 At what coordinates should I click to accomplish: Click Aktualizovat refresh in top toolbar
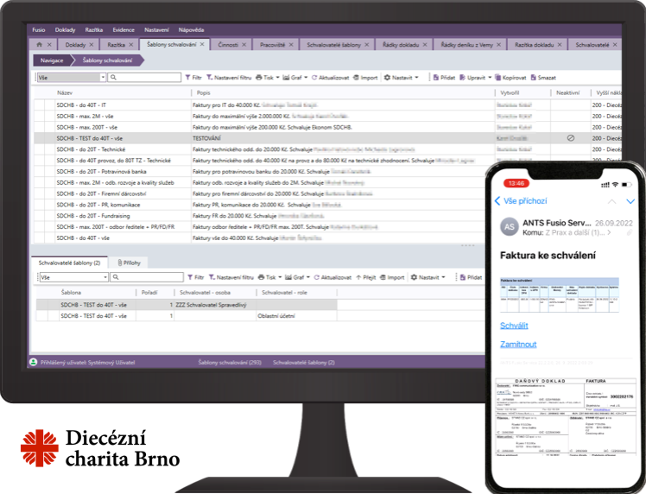pos(330,77)
